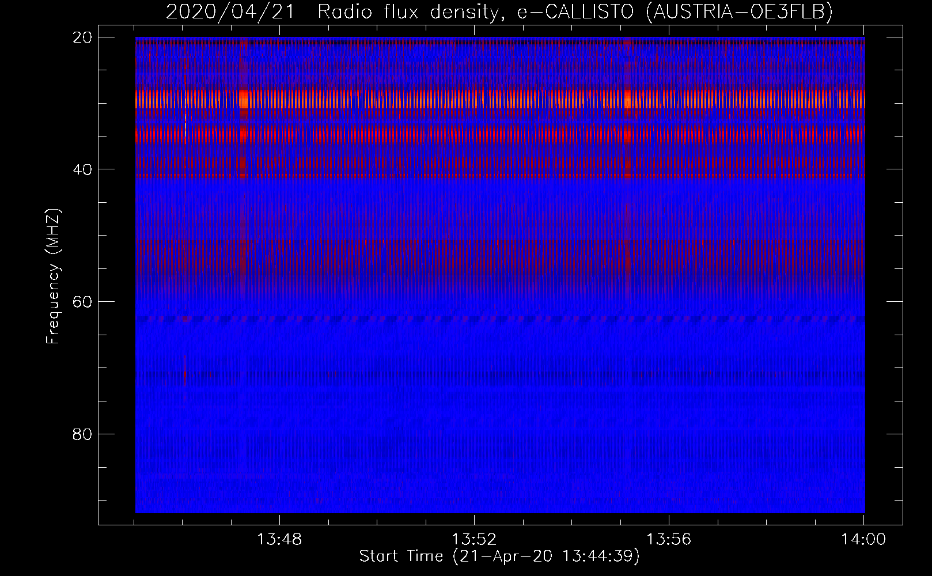Screen dimensions: 932x576
Task: Click the station name '(AUSTRIA-OE3FLB)'
Action: click(x=740, y=12)
